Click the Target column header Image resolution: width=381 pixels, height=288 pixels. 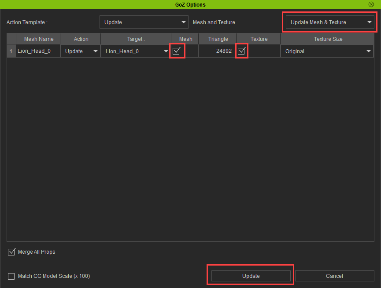[136, 39]
